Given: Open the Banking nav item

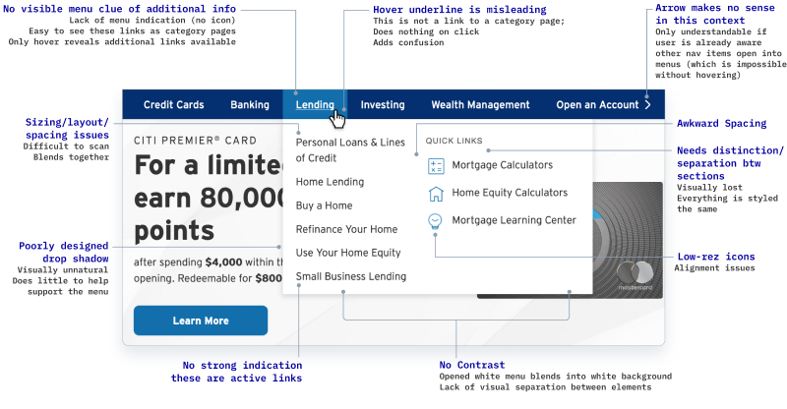Looking at the screenshot, I should 250,105.
